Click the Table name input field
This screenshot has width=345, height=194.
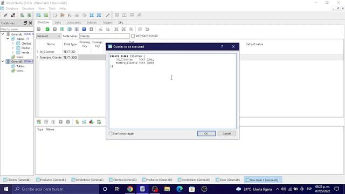(104, 36)
